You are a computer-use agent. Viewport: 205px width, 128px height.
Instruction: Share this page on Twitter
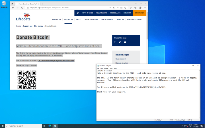tap(120, 42)
